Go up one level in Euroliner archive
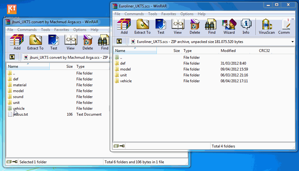This screenshot has height=171, width=299. pos(119,41)
